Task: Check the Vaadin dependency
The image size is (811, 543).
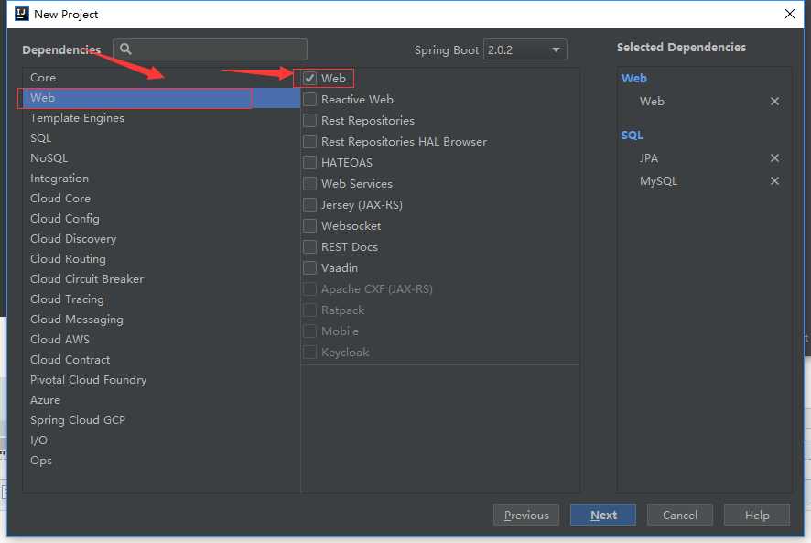Action: [x=309, y=268]
